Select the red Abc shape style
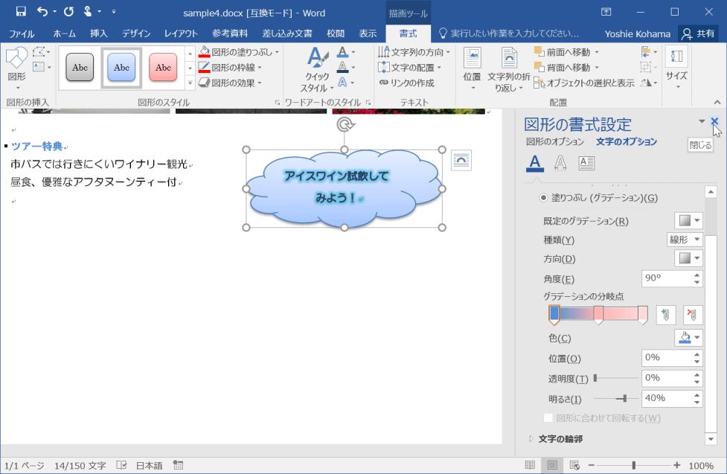The image size is (727, 474). pos(163,67)
